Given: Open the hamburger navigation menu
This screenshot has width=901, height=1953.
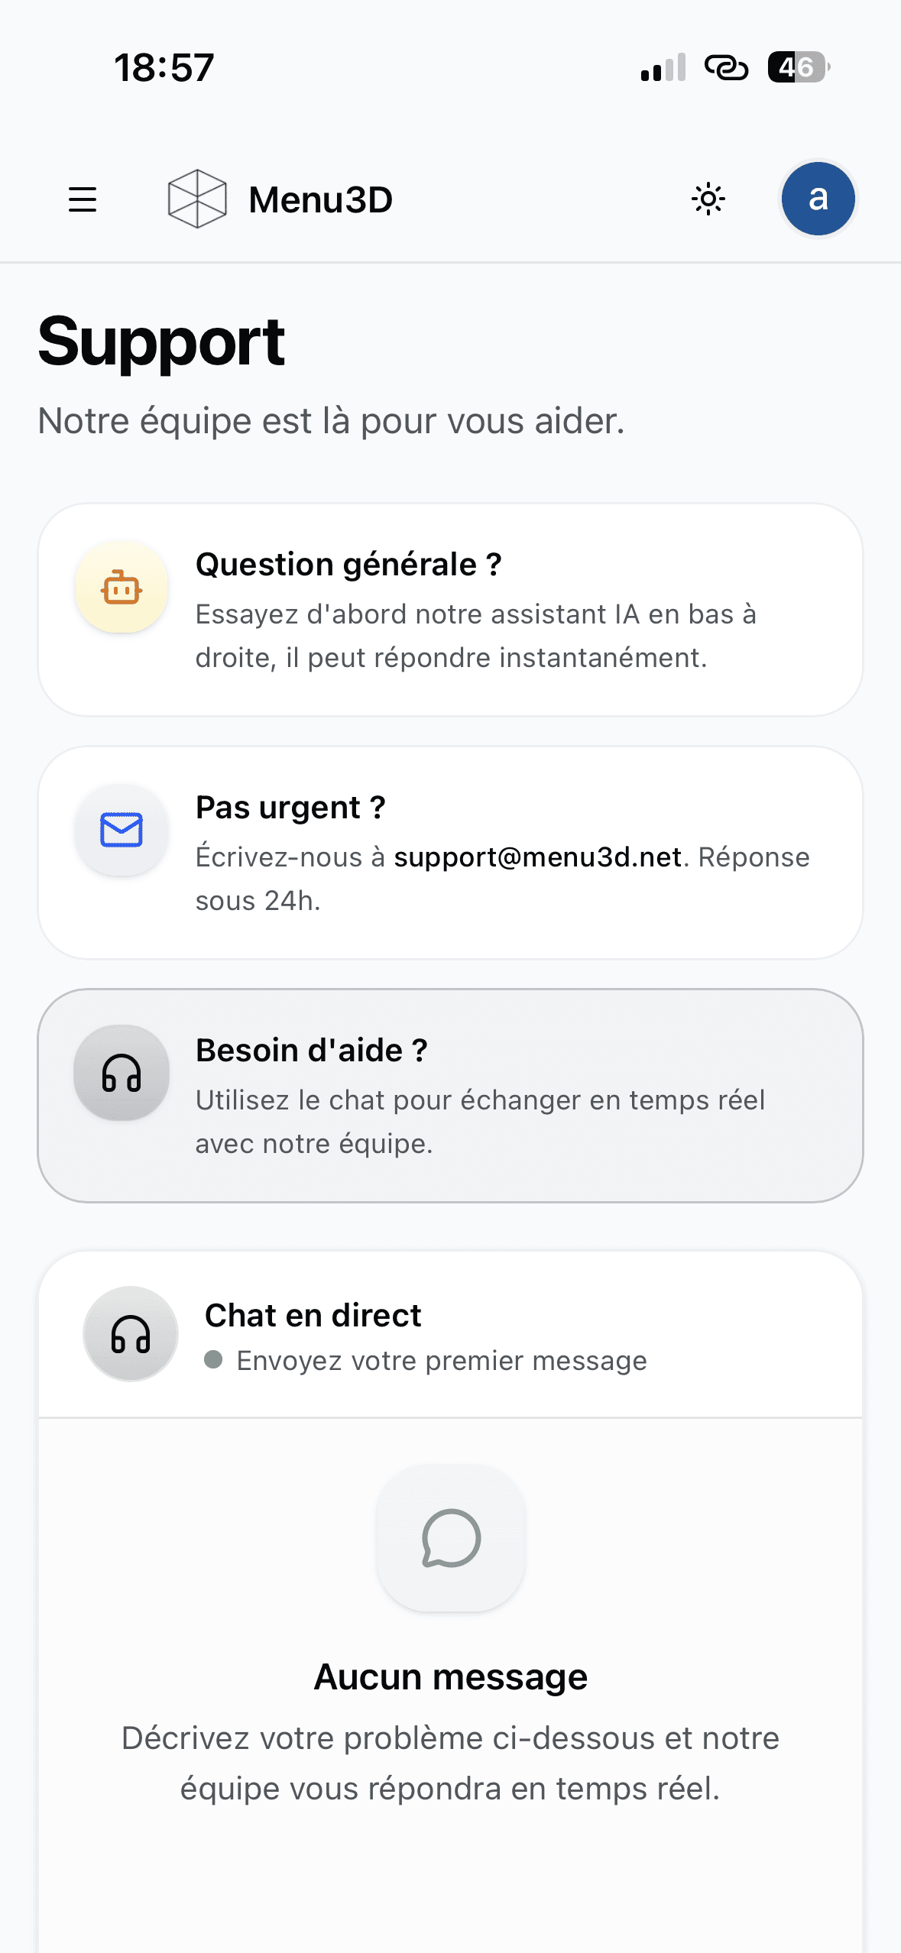Looking at the screenshot, I should coord(83,199).
